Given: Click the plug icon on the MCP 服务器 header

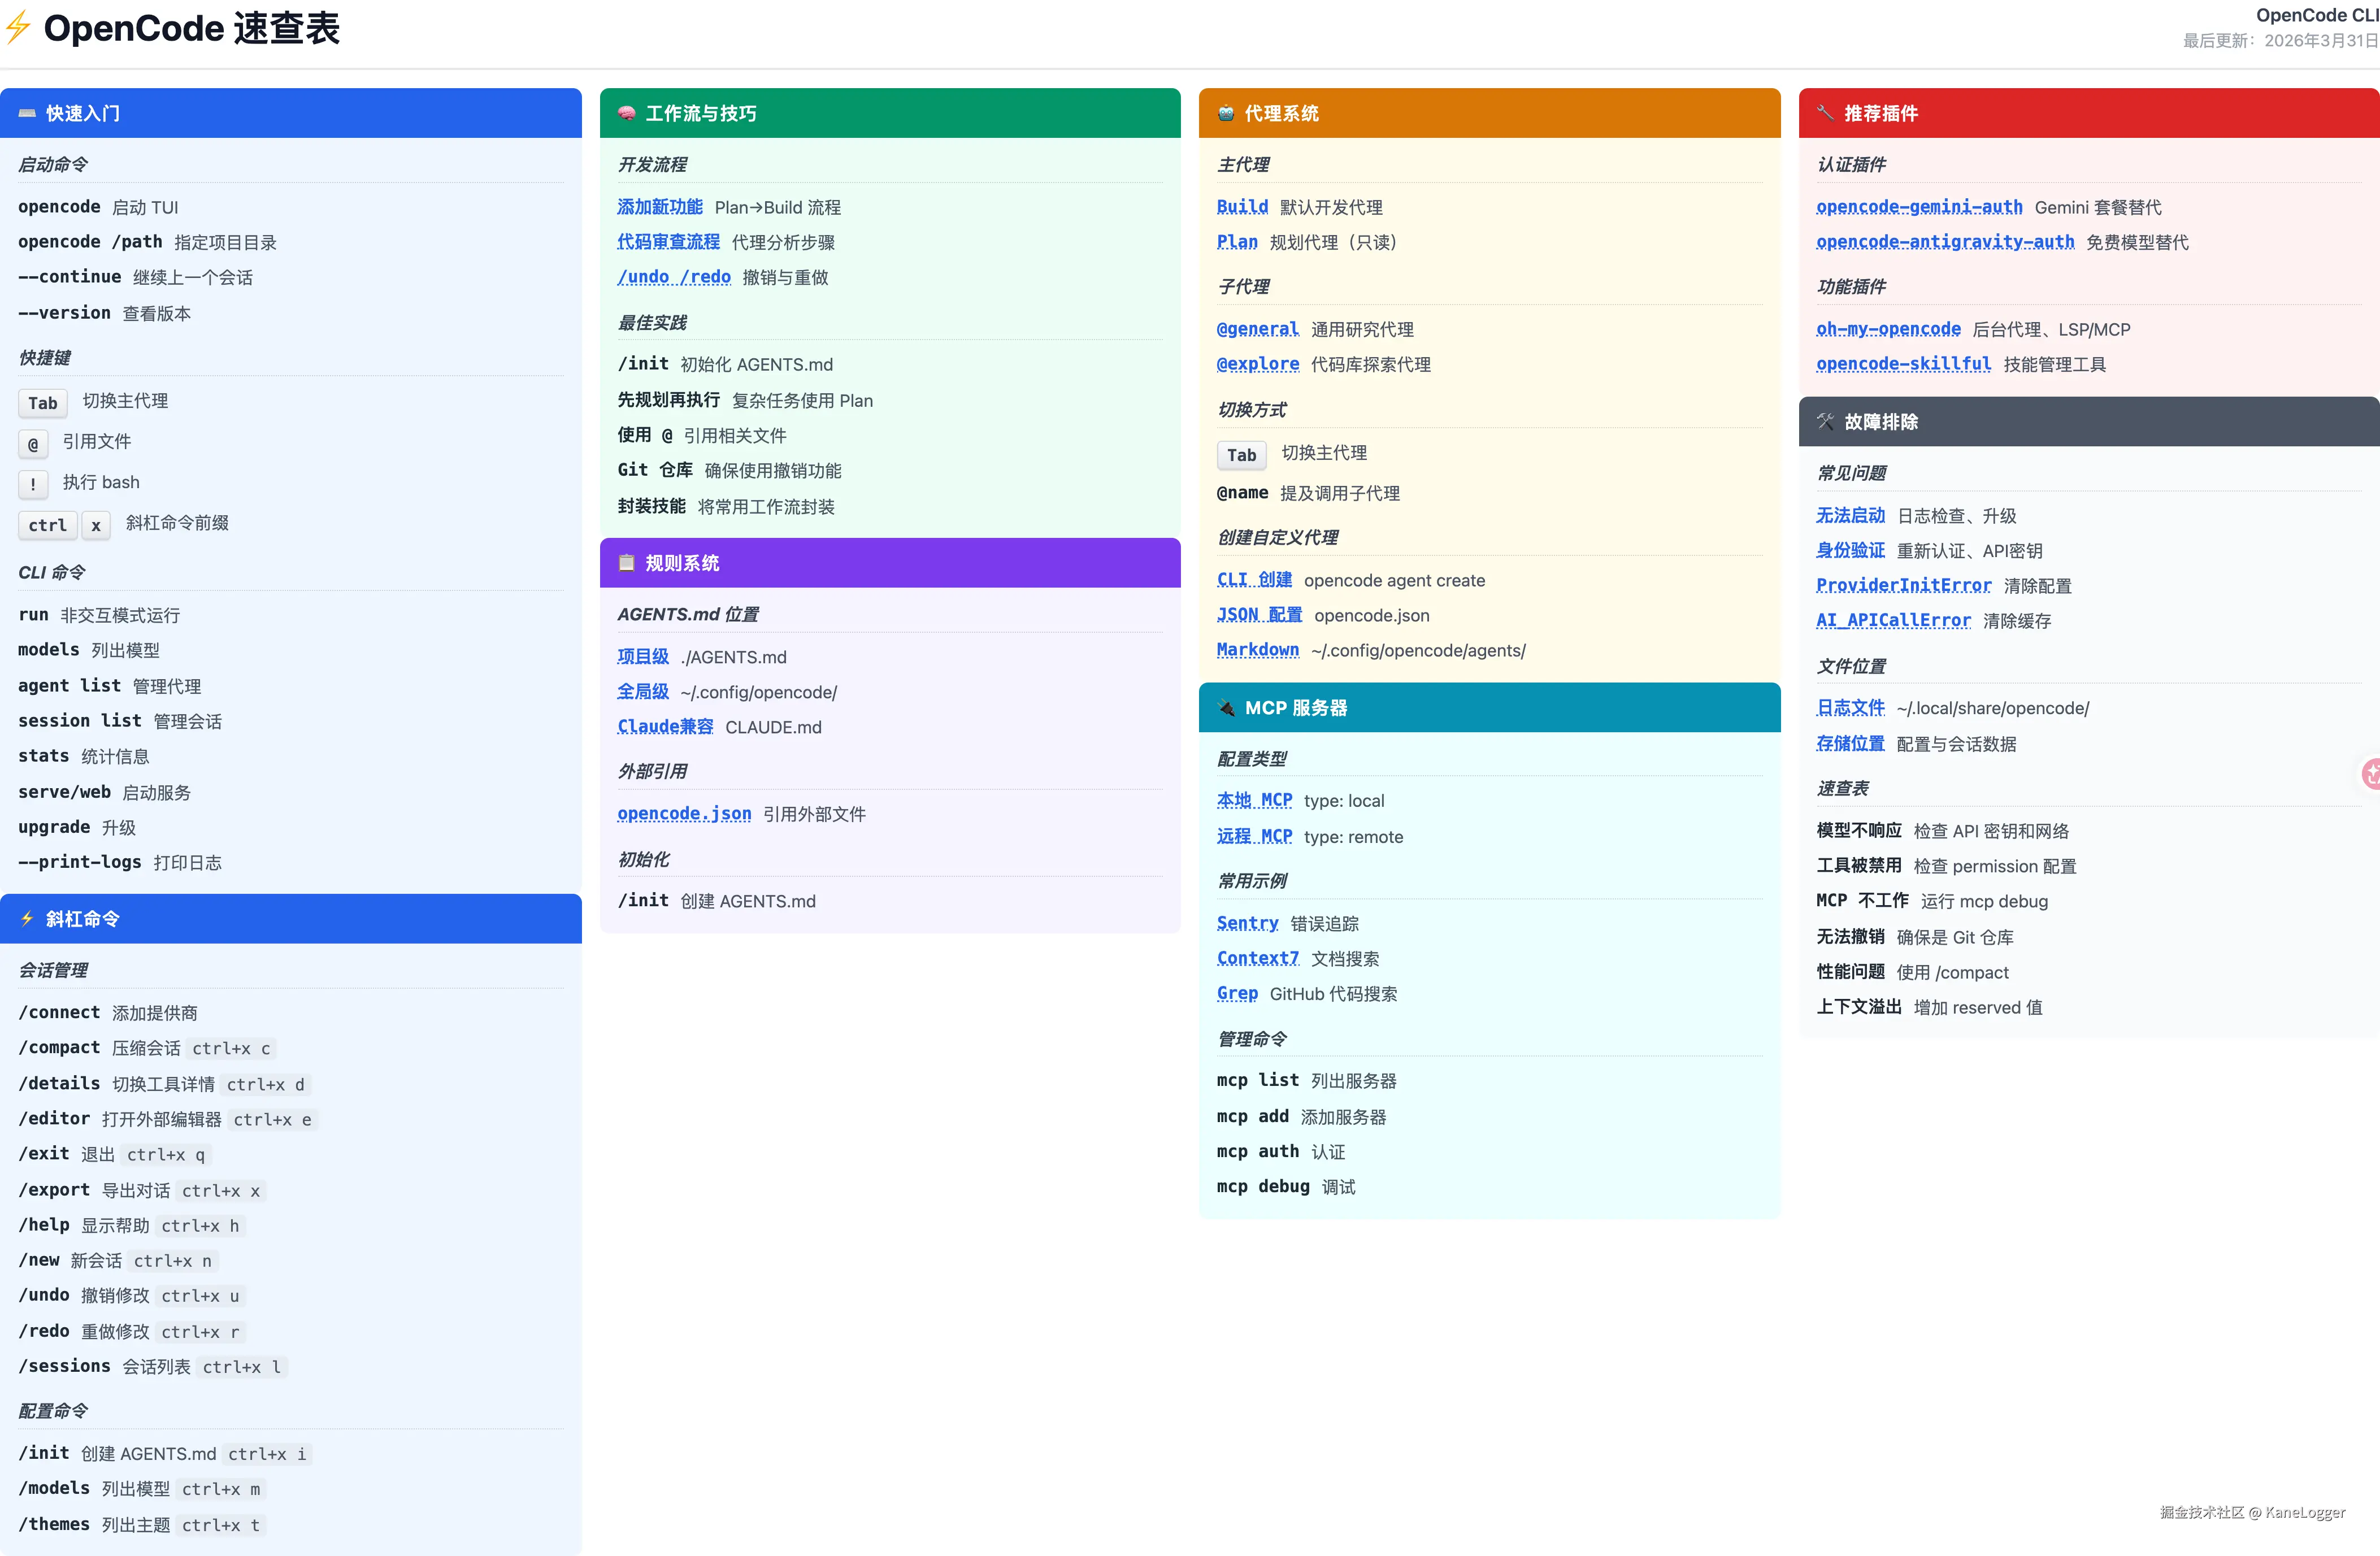Looking at the screenshot, I should (x=1225, y=707).
